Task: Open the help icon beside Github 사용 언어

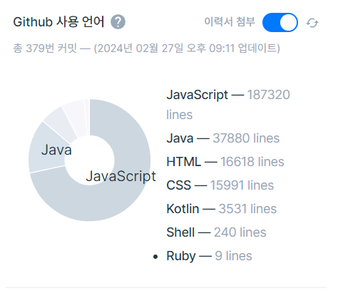Action: 118,22
